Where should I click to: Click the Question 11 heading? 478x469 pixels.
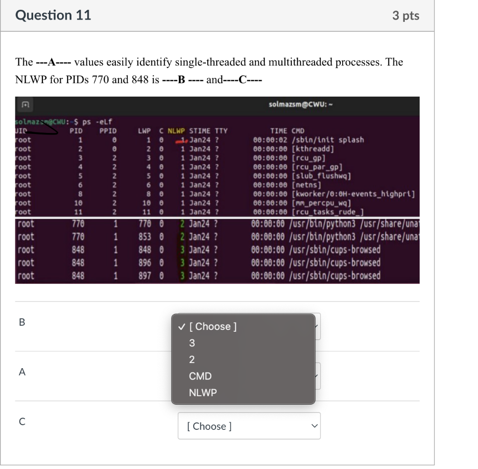[x=53, y=15]
